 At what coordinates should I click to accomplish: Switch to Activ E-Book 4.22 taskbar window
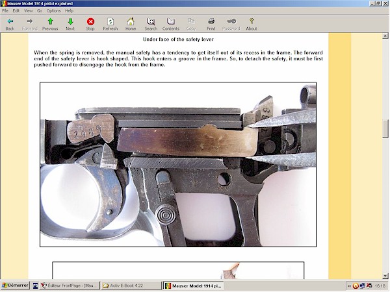pyautogui.click(x=131, y=286)
